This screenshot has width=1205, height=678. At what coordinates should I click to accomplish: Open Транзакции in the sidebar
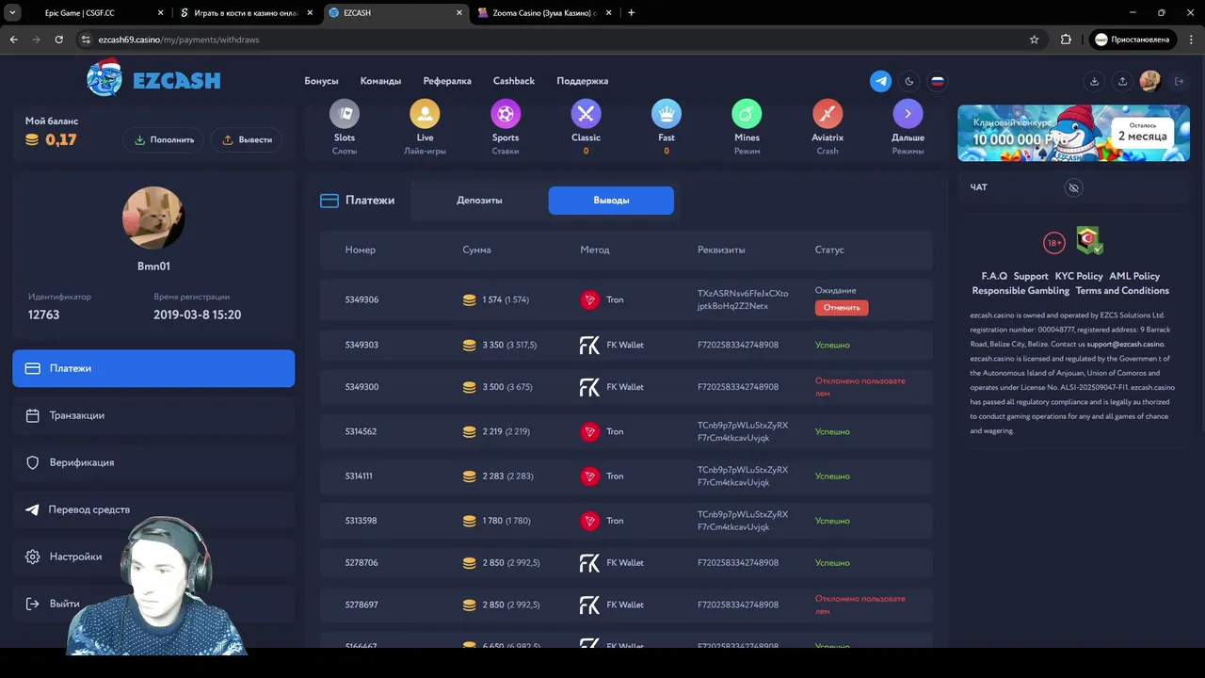[x=153, y=415]
